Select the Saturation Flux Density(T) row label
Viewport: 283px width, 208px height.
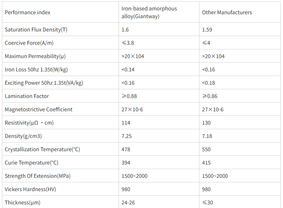point(36,30)
